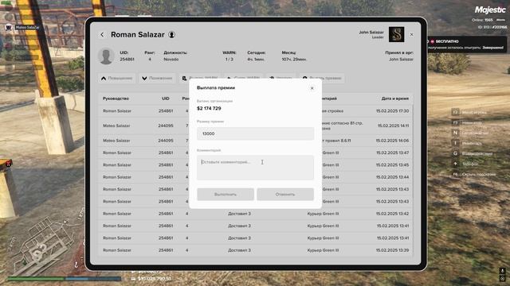Select the log row dated 15.02.2025 13:44
This screenshot has height=286, width=510.
[255, 177]
